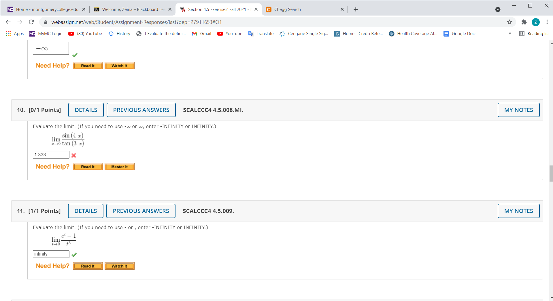Click the tab search circle arrow icon
The width and height of the screenshot is (553, 301).
pyautogui.click(x=498, y=9)
